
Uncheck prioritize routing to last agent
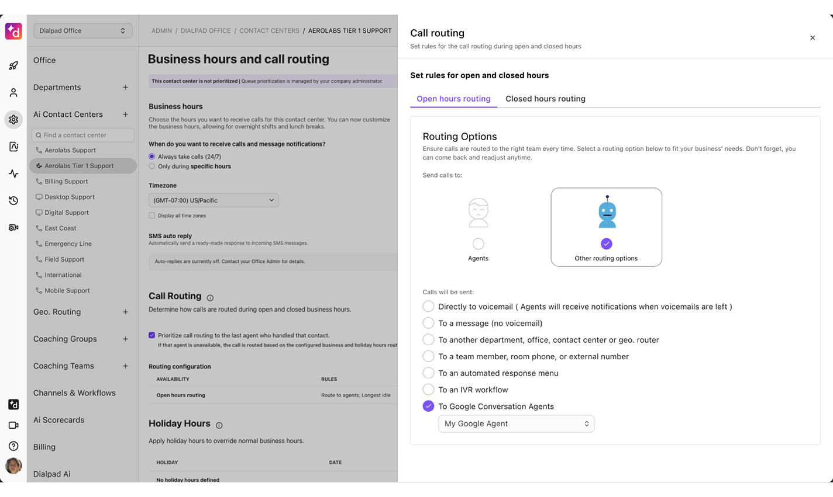click(152, 335)
